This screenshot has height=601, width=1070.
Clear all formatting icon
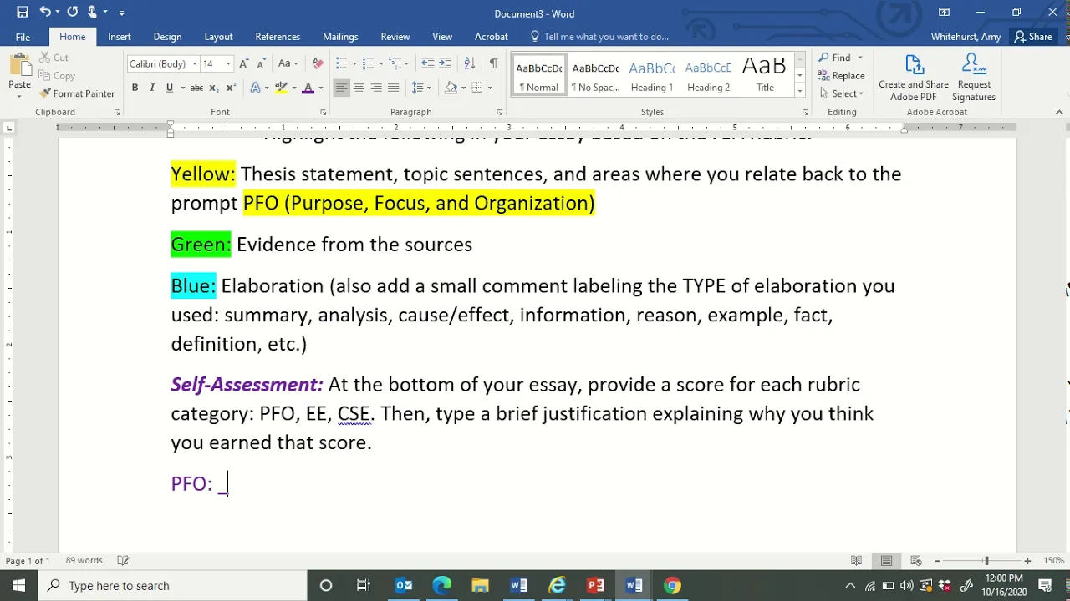click(x=318, y=63)
